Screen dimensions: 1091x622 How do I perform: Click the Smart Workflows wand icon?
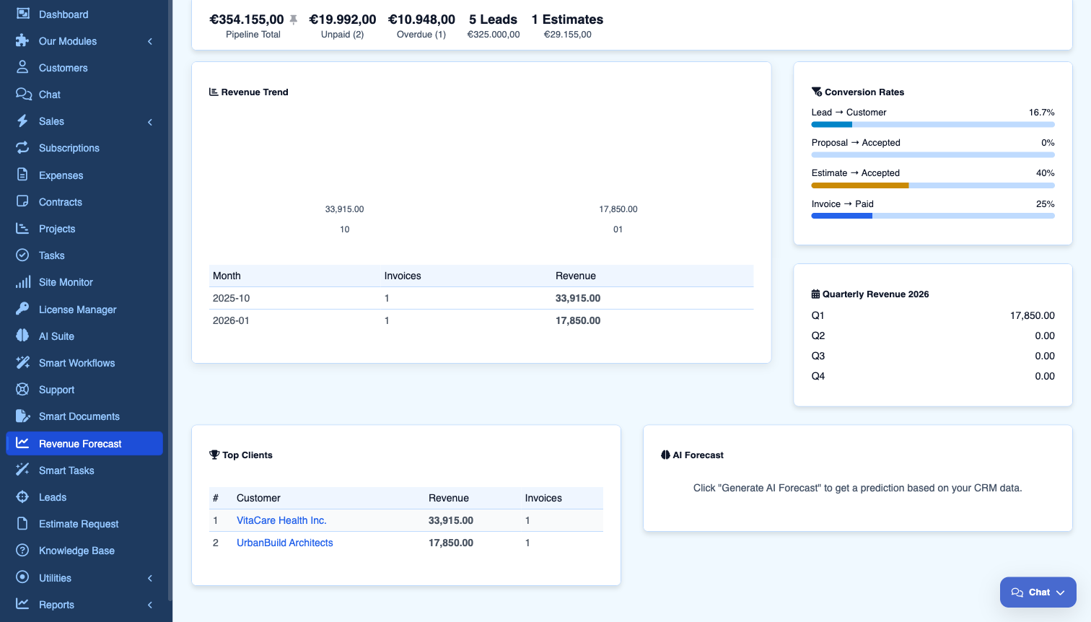click(x=23, y=363)
